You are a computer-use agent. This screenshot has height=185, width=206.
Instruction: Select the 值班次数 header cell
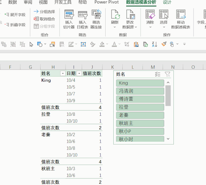pyautogui.click(x=92, y=73)
